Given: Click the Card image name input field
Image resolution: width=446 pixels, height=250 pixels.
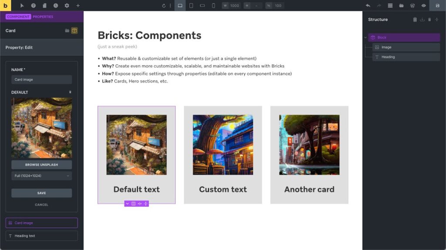Looking at the screenshot, I should point(41,79).
